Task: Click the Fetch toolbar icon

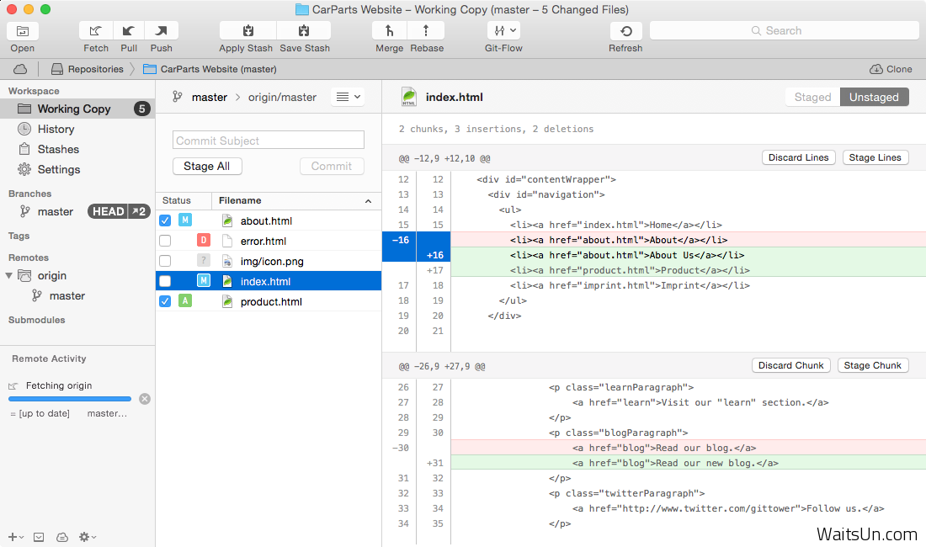Action: click(96, 31)
